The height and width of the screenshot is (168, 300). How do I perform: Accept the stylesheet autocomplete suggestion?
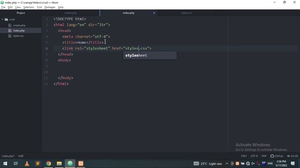click(x=150, y=56)
